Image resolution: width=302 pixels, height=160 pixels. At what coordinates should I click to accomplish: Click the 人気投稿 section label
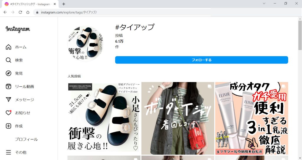[74, 76]
